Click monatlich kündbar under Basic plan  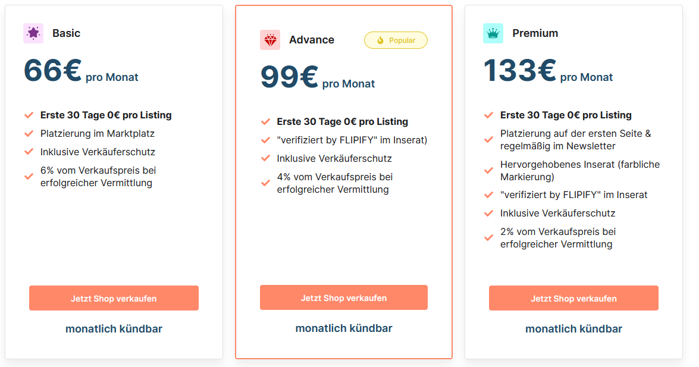(x=114, y=329)
